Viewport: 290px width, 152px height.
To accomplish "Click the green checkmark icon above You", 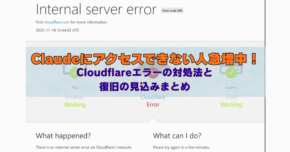I will pos(75,73).
